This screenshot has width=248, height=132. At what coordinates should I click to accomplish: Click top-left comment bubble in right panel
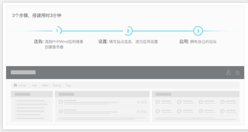[x=158, y=102]
